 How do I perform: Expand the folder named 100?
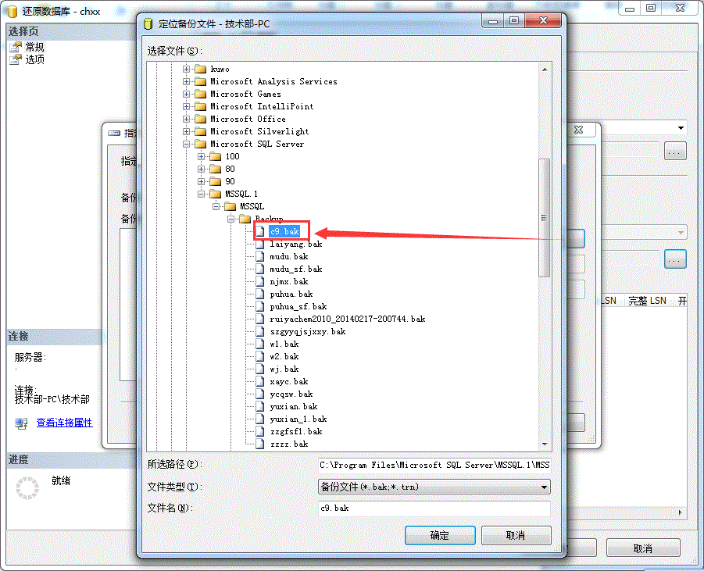tap(202, 156)
